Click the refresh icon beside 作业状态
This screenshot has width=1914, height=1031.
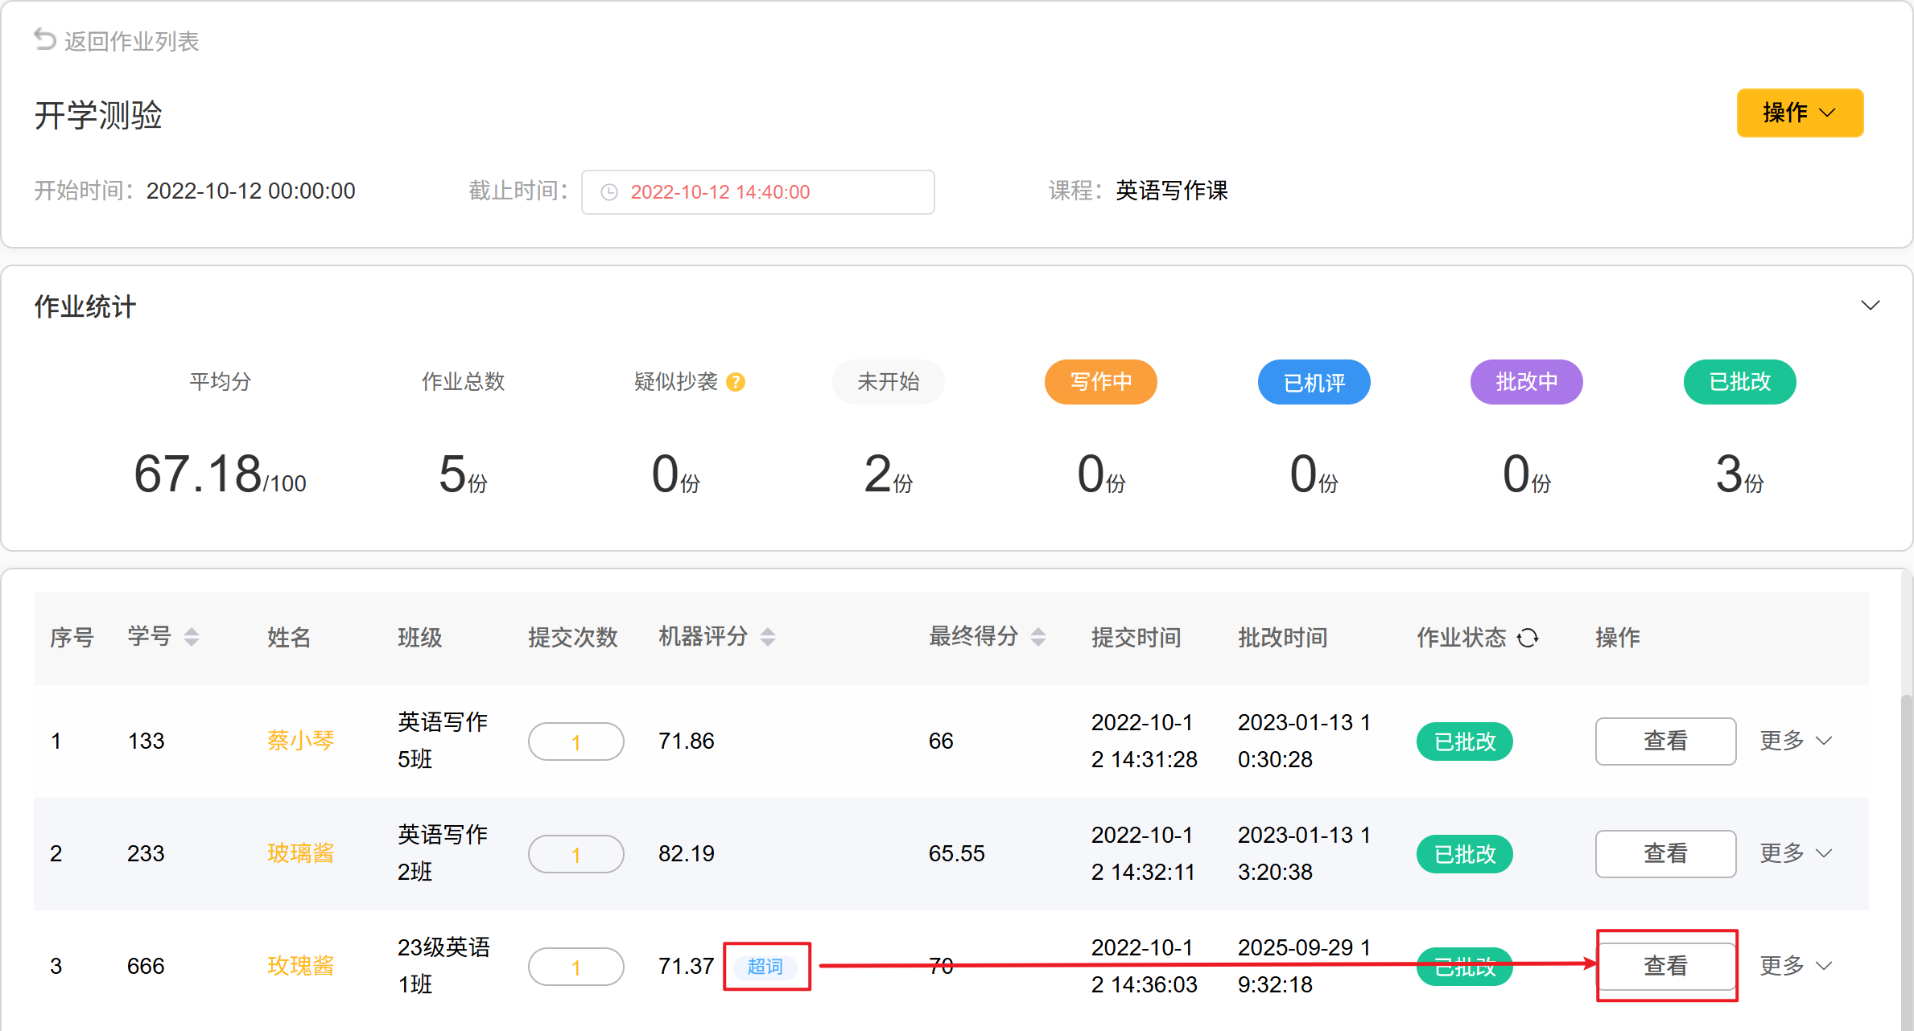(1527, 638)
